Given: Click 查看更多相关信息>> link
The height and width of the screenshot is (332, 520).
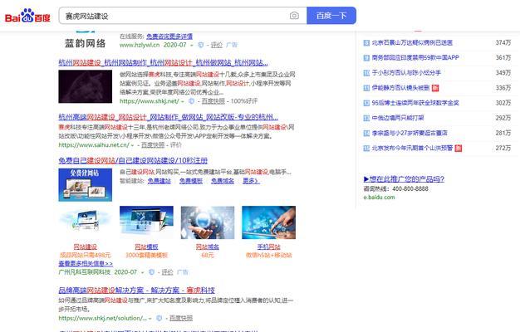Looking at the screenshot, I should (x=86, y=263).
